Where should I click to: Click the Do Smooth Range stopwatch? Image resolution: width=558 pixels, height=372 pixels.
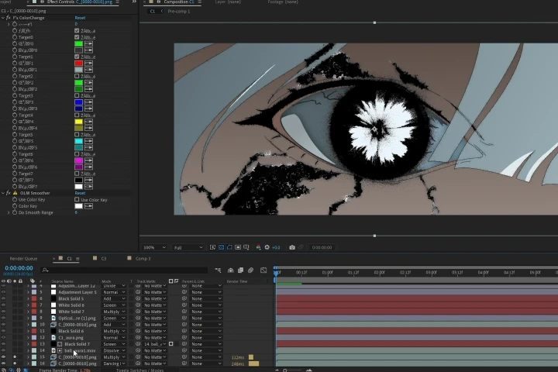(15, 212)
